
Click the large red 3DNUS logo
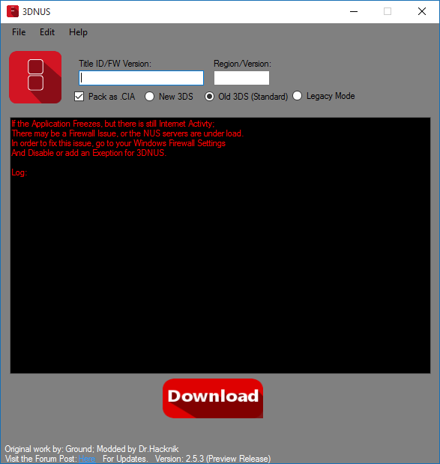tap(35, 77)
